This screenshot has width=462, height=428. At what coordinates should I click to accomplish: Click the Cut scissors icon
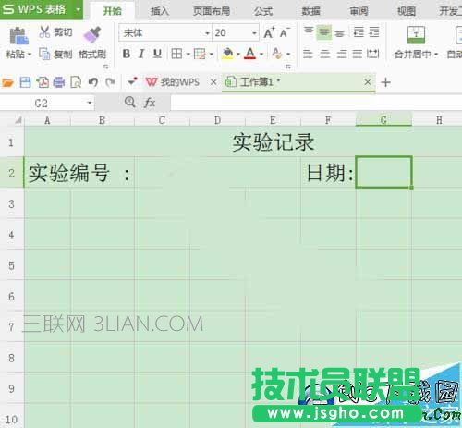(44, 32)
